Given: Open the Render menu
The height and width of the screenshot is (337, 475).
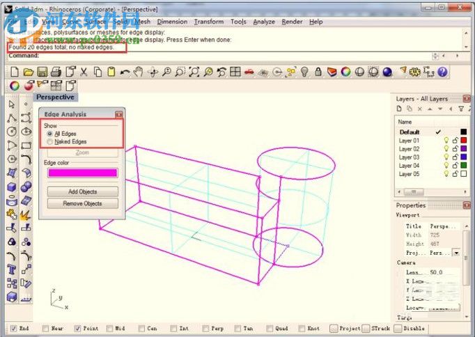Looking at the screenshot, I should pos(292,22).
